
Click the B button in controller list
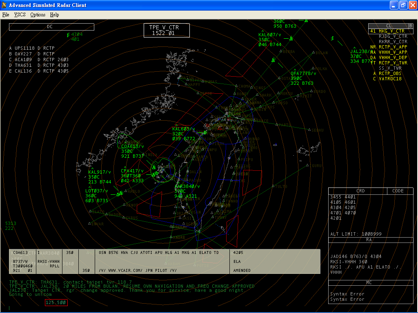411,26
